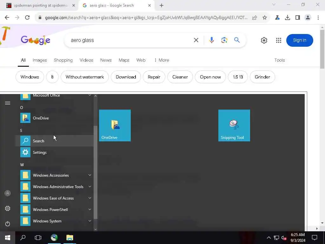Expand Windows Administrative Tools folder
325x244 pixels.
(x=54, y=186)
